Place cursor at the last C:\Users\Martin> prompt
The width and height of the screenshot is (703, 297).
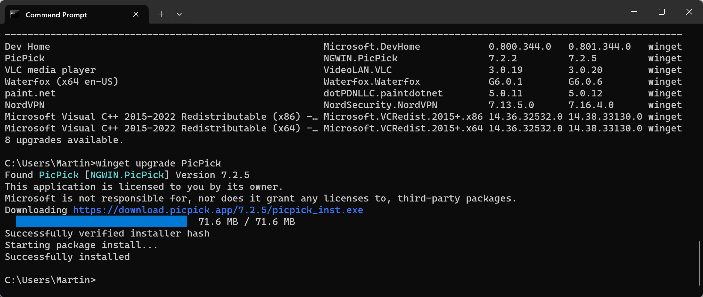pyautogui.click(x=96, y=280)
